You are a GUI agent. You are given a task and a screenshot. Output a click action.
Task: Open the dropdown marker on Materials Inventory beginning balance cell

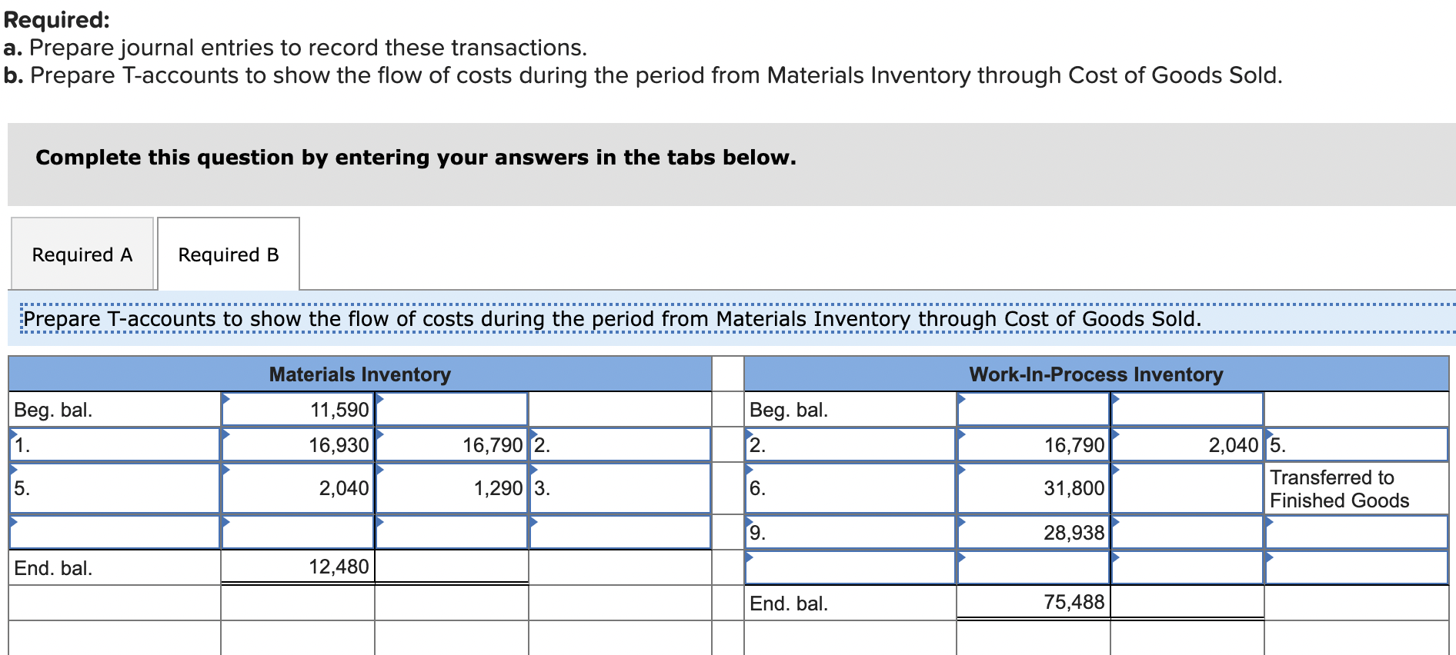[227, 398]
